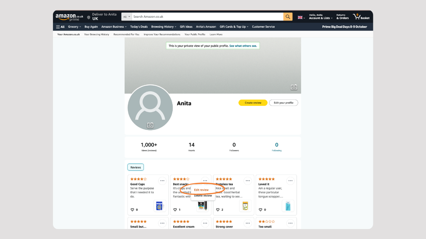
Task: Click the 0 Following count
Action: [x=277, y=147]
